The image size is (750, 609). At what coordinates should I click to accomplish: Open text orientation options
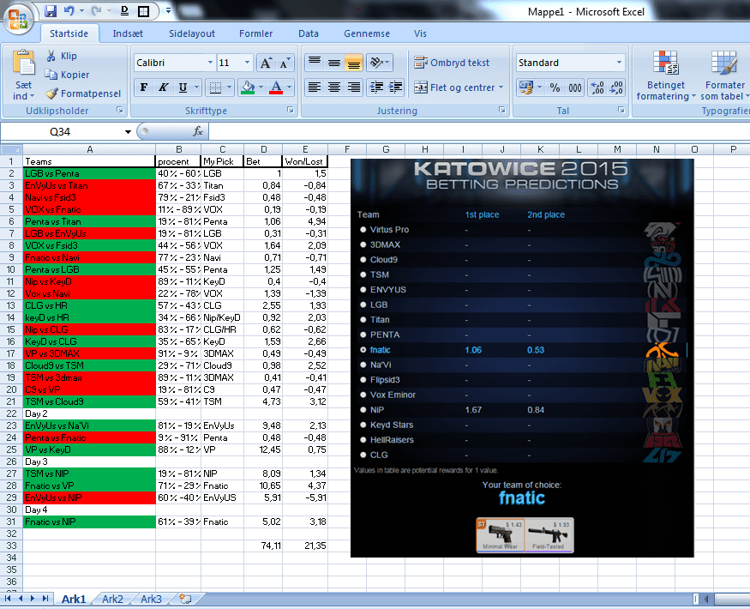pyautogui.click(x=380, y=63)
